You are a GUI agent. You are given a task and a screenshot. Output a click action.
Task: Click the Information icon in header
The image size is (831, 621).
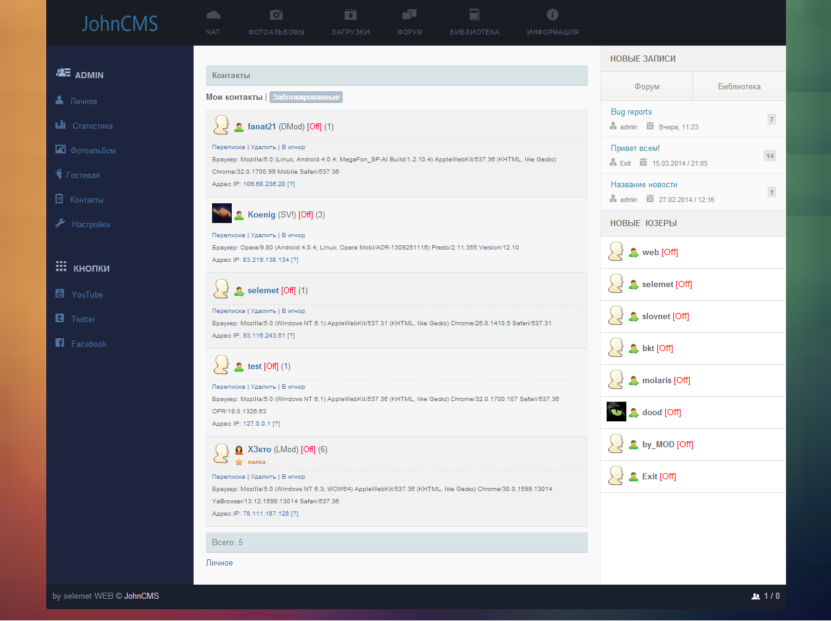click(552, 15)
